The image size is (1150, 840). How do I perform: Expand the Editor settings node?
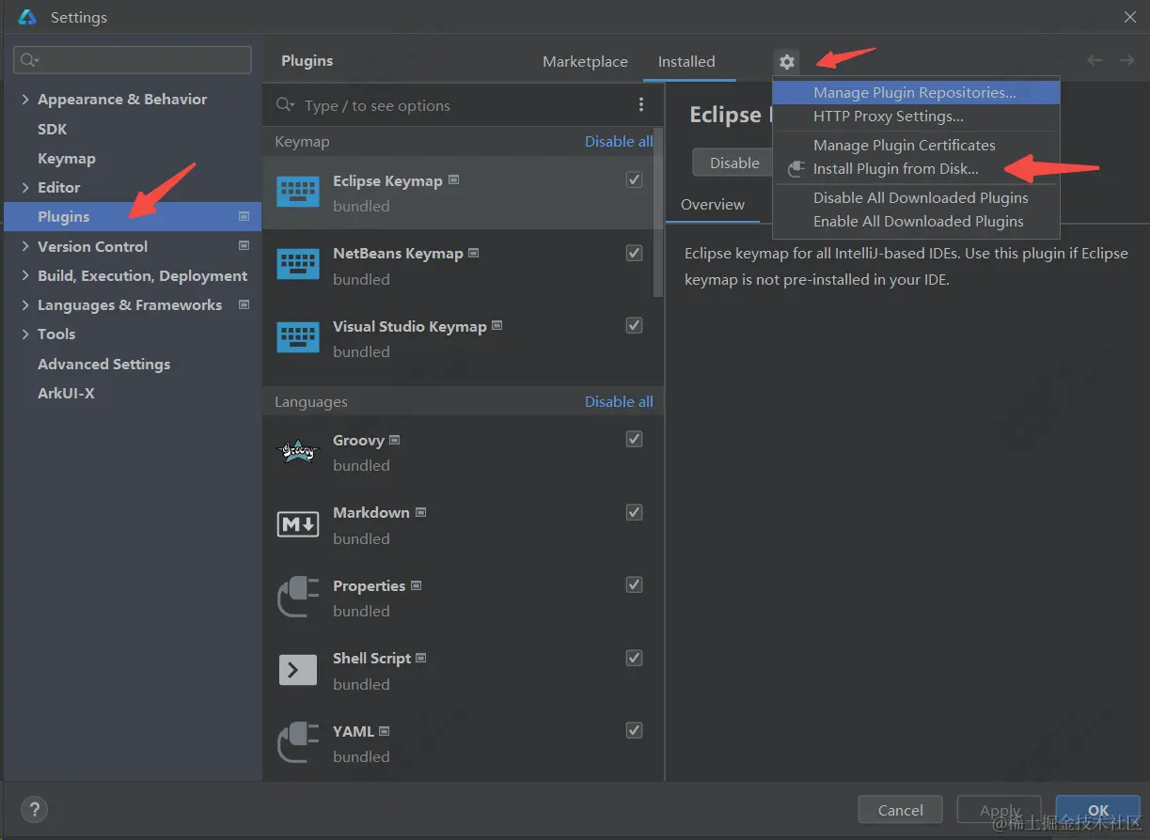click(25, 188)
